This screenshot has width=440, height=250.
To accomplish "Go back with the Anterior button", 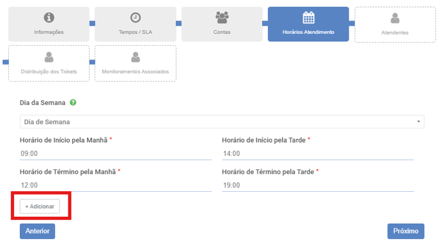I will [37, 231].
